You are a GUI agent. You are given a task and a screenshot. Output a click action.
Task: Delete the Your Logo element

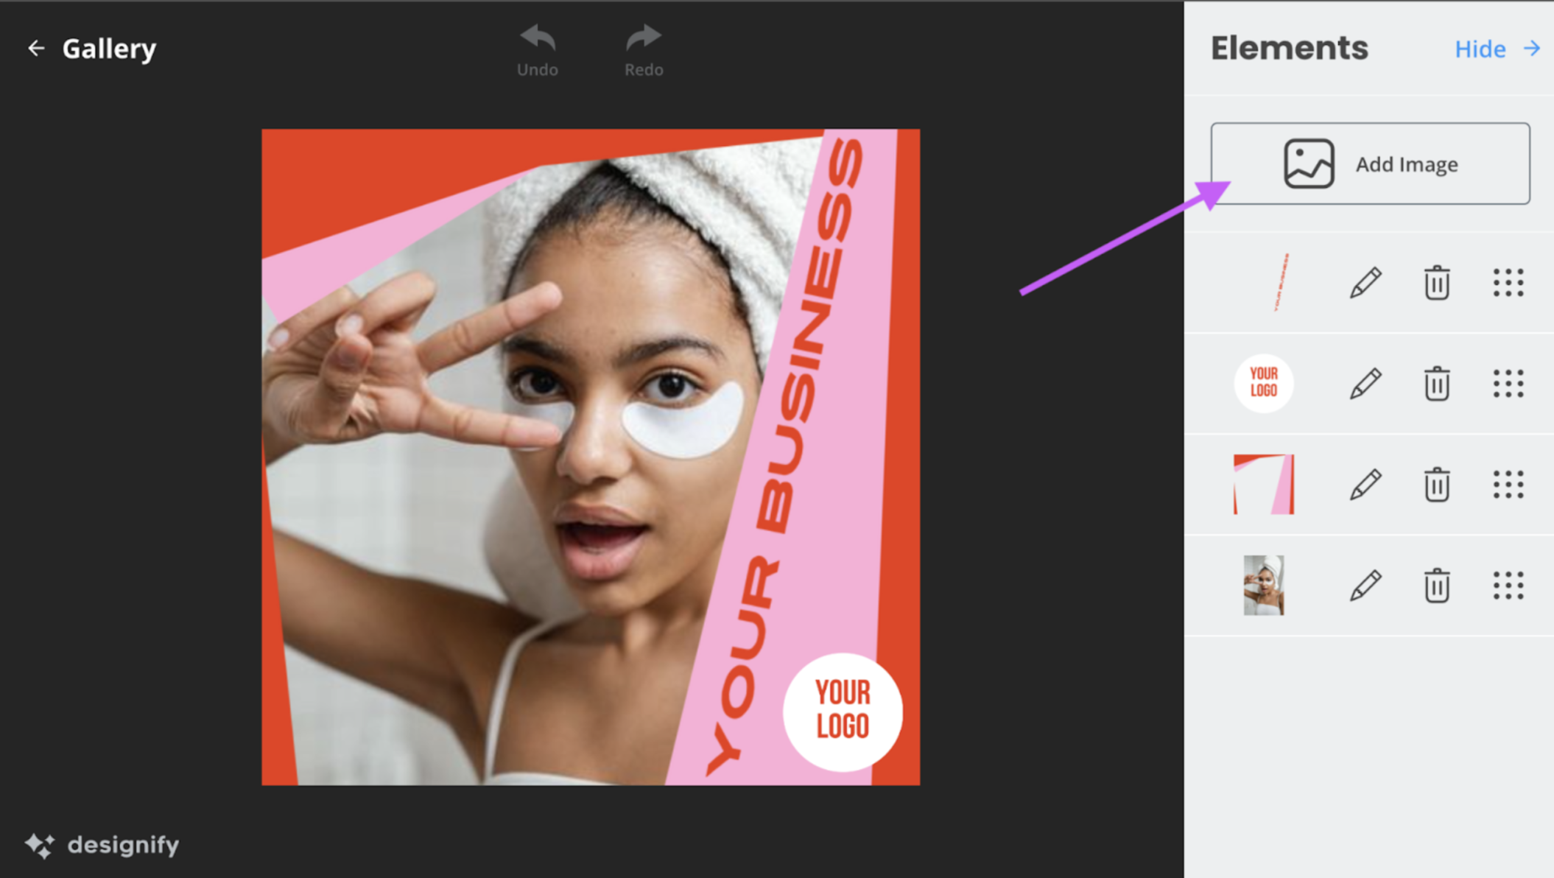click(1436, 384)
